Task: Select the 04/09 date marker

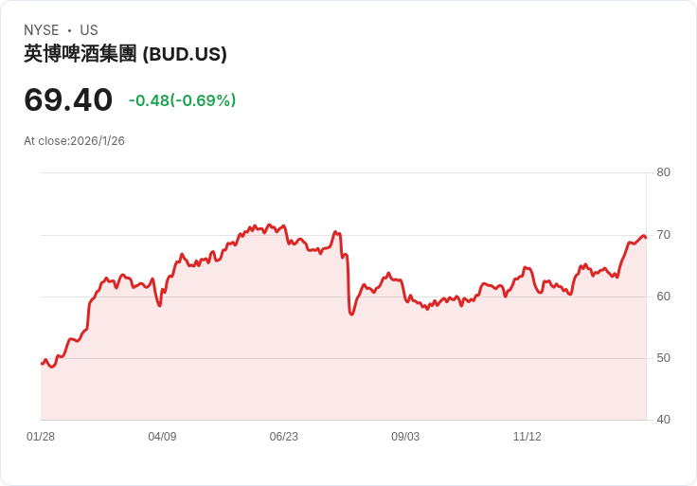Action: click(162, 437)
